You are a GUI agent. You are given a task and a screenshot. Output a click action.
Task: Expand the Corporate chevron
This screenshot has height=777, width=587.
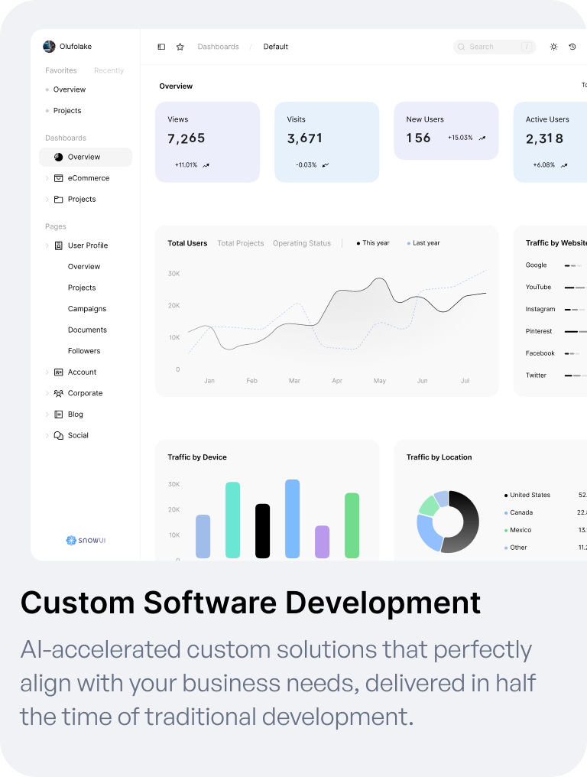(47, 393)
